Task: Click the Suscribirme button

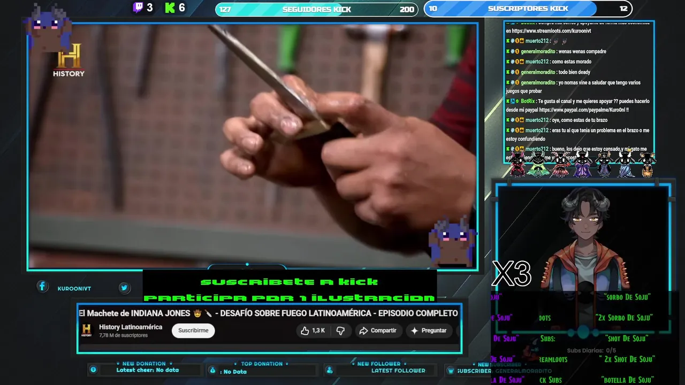Action: point(193,330)
